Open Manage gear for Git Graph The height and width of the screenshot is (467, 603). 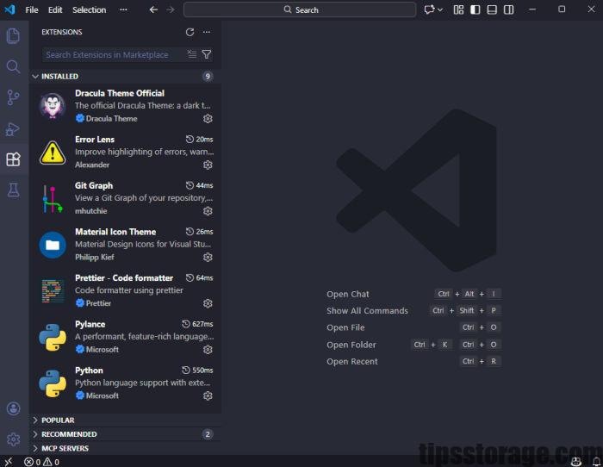[208, 211]
